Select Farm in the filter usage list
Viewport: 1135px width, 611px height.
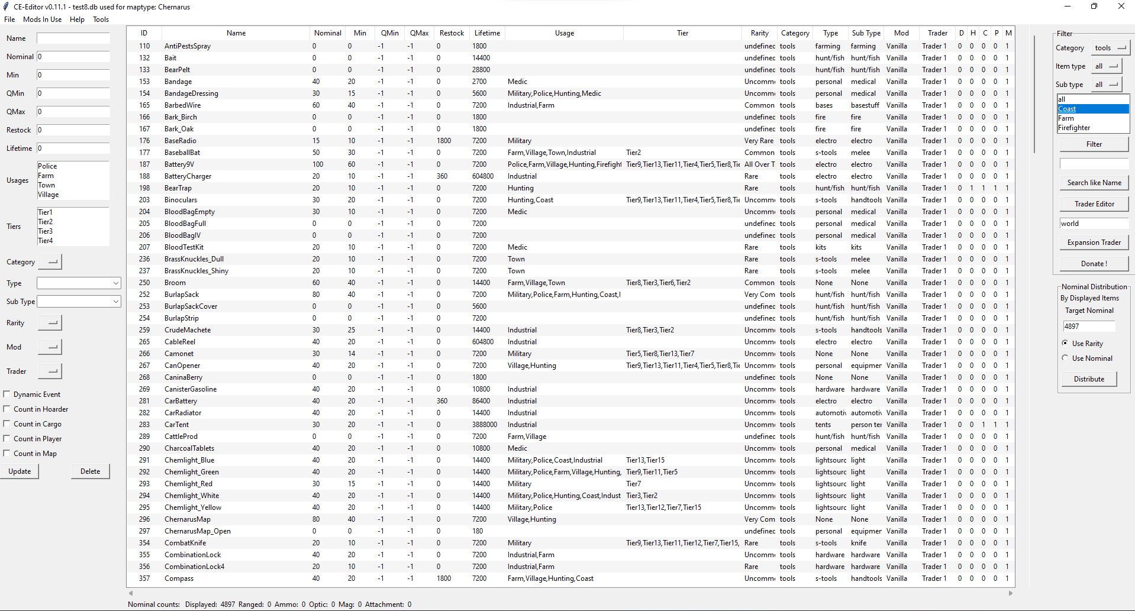pyautogui.click(x=1094, y=118)
